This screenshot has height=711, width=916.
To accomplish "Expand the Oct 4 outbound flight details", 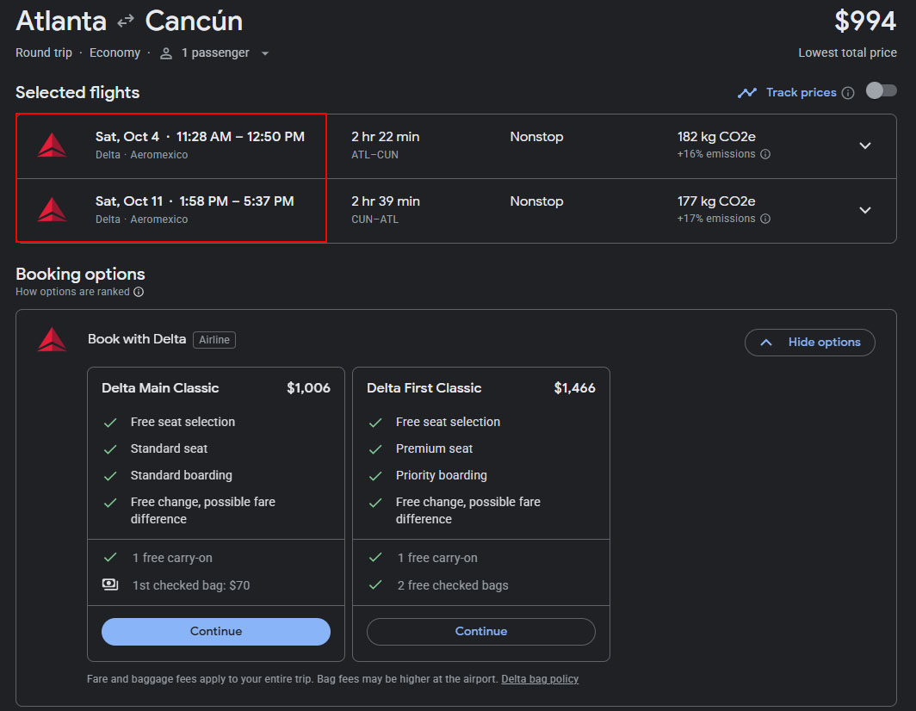I will click(865, 145).
